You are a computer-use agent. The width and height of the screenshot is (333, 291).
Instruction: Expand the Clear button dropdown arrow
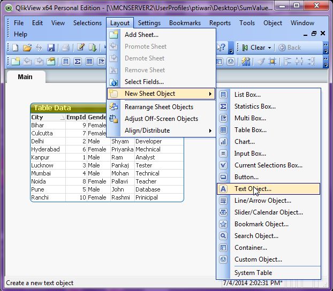pos(269,48)
